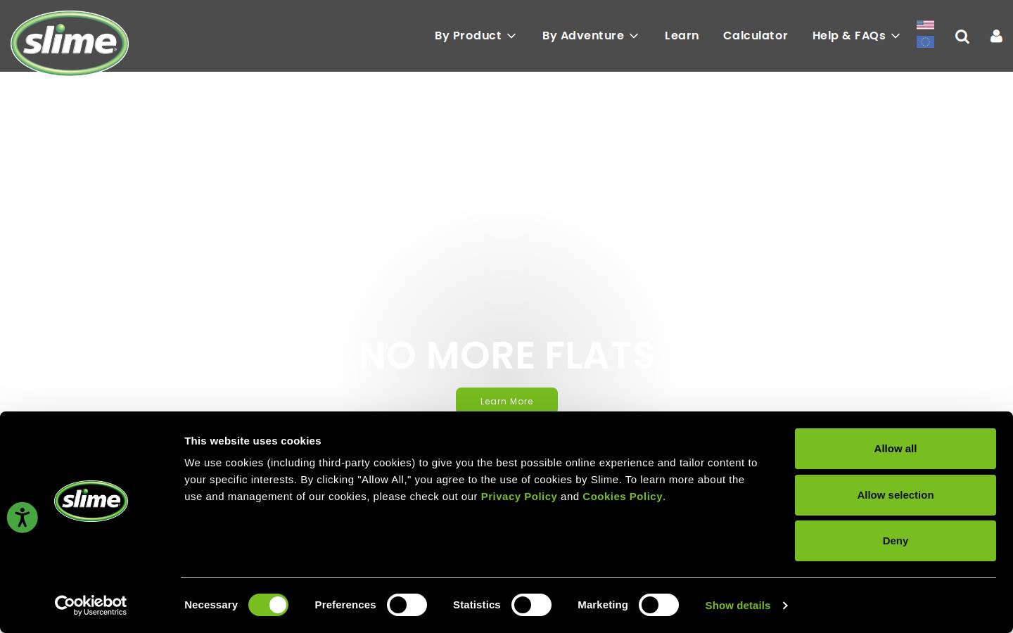Expand the By Product menu
Screen dimensions: 1013x633
pos(475,35)
